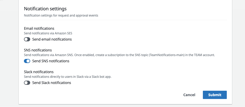This screenshot has width=245, height=107.
Task: Click the 'Slack notifications' section title
Action: click(39, 72)
